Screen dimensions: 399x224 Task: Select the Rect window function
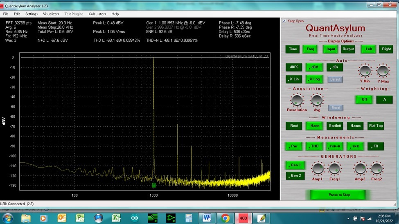coord(294,125)
